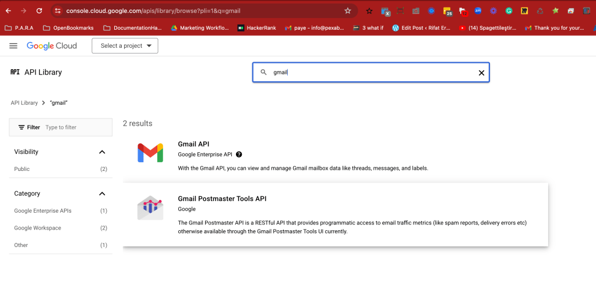Open the Marketing Workflo... bookmark
The width and height of the screenshot is (596, 304).
pos(200,28)
